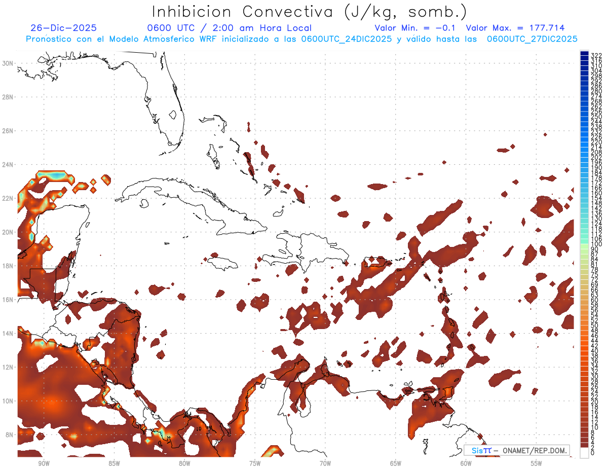Click the "30N" latitude label

9,63
